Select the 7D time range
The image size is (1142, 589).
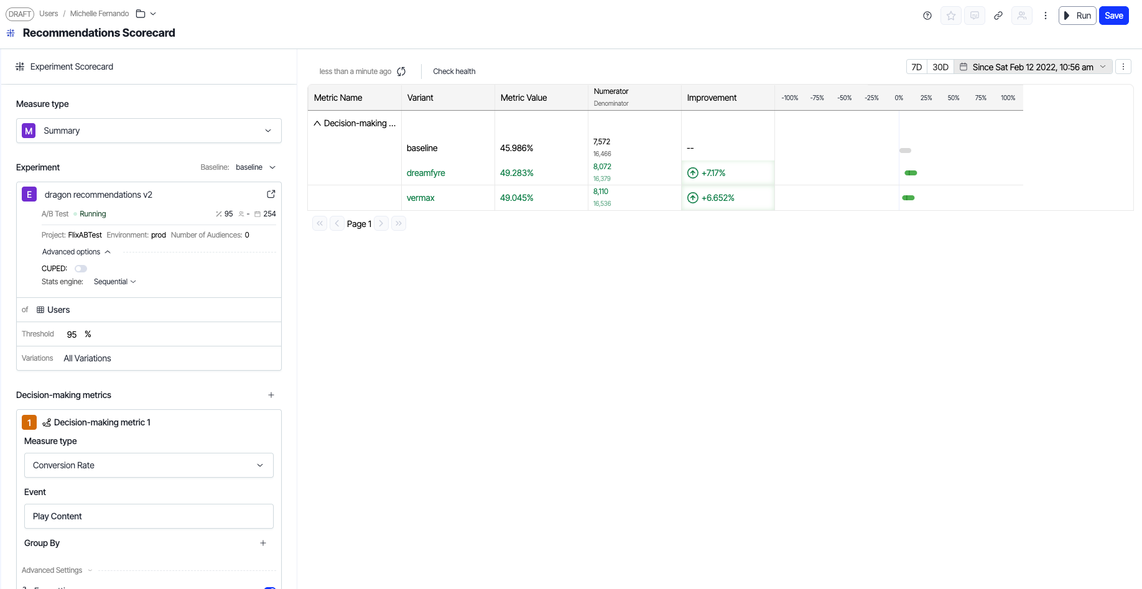pos(916,67)
